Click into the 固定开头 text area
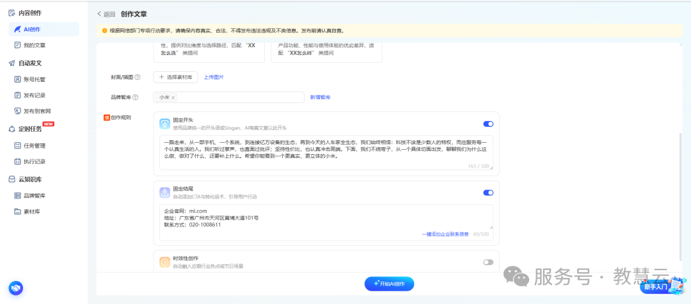 click(x=326, y=152)
